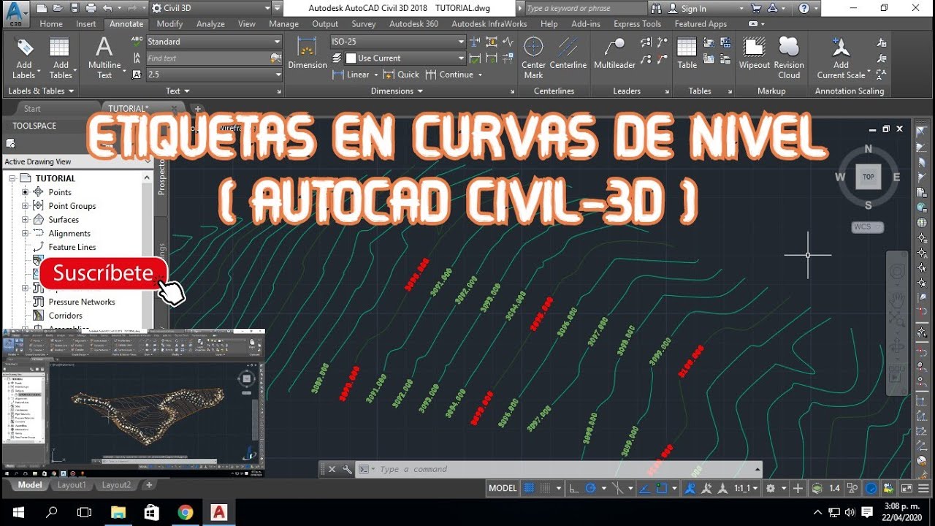Click the WCS coordinate system button
The width and height of the screenshot is (935, 526).
pos(867,227)
